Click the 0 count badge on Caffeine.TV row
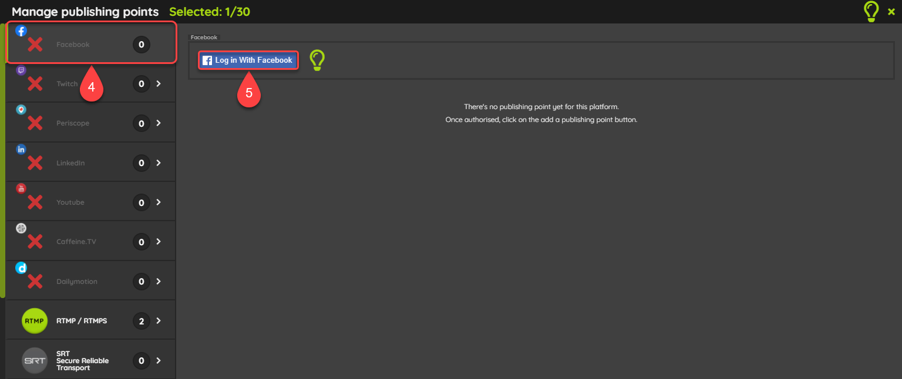Screen dimensions: 902x379 tap(141, 242)
